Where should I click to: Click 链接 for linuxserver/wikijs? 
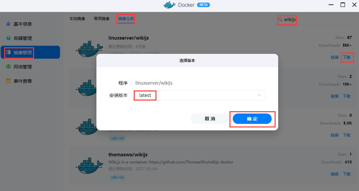(x=335, y=57)
